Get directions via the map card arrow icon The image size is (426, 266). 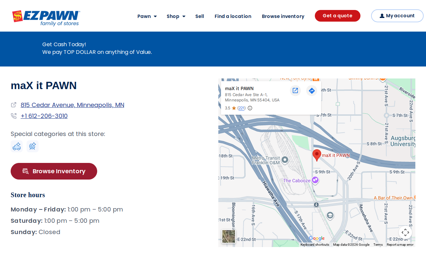tap(312, 90)
